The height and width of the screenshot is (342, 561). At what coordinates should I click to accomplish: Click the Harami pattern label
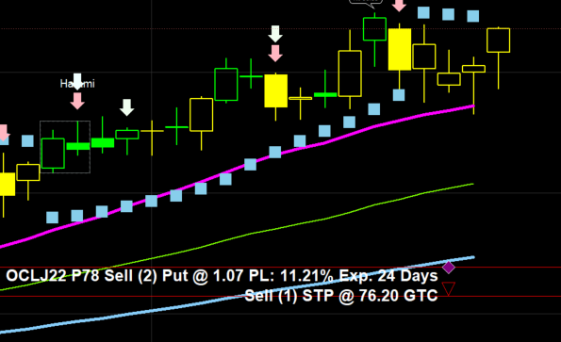(77, 84)
